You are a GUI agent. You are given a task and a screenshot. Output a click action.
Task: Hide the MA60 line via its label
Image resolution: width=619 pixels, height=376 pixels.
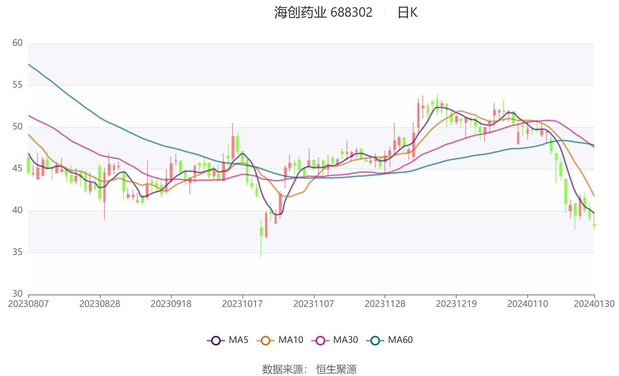(x=400, y=340)
